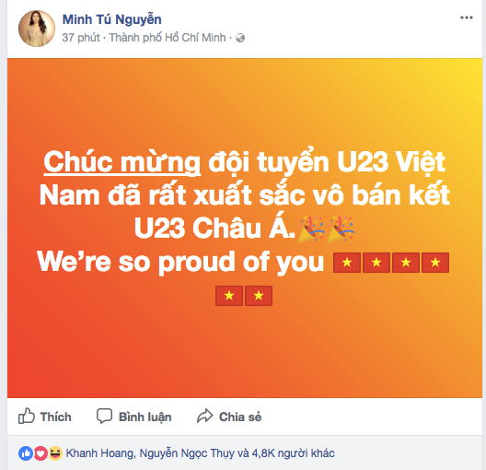Click the thumbs-up Thích icon

(27, 416)
